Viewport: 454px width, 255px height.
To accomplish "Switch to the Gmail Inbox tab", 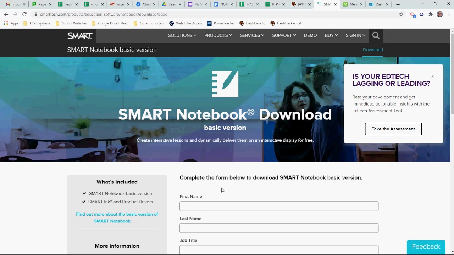I will pos(13,4).
